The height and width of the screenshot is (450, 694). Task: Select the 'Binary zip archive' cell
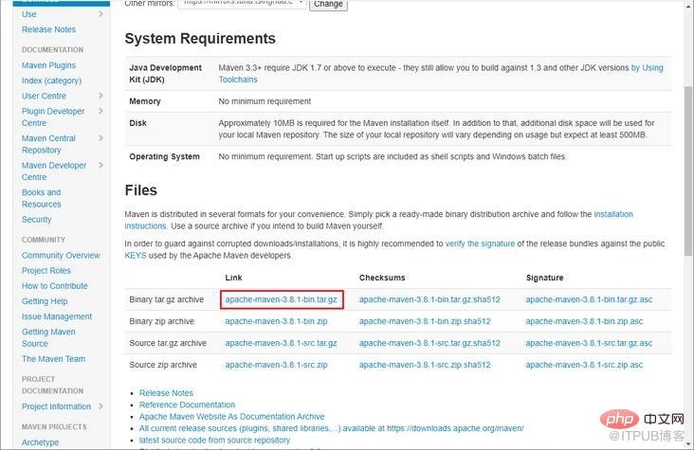click(x=161, y=321)
